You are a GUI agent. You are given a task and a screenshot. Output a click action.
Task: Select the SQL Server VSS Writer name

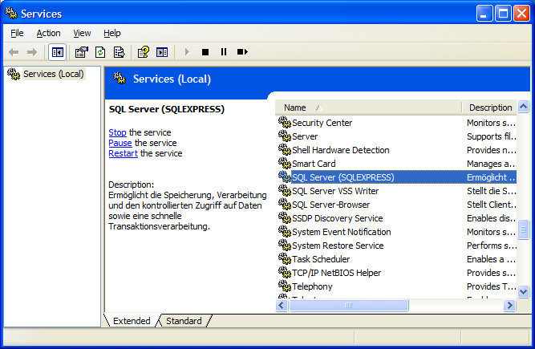(335, 191)
